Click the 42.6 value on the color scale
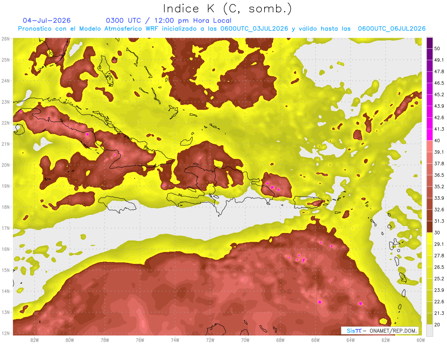 click(439, 118)
